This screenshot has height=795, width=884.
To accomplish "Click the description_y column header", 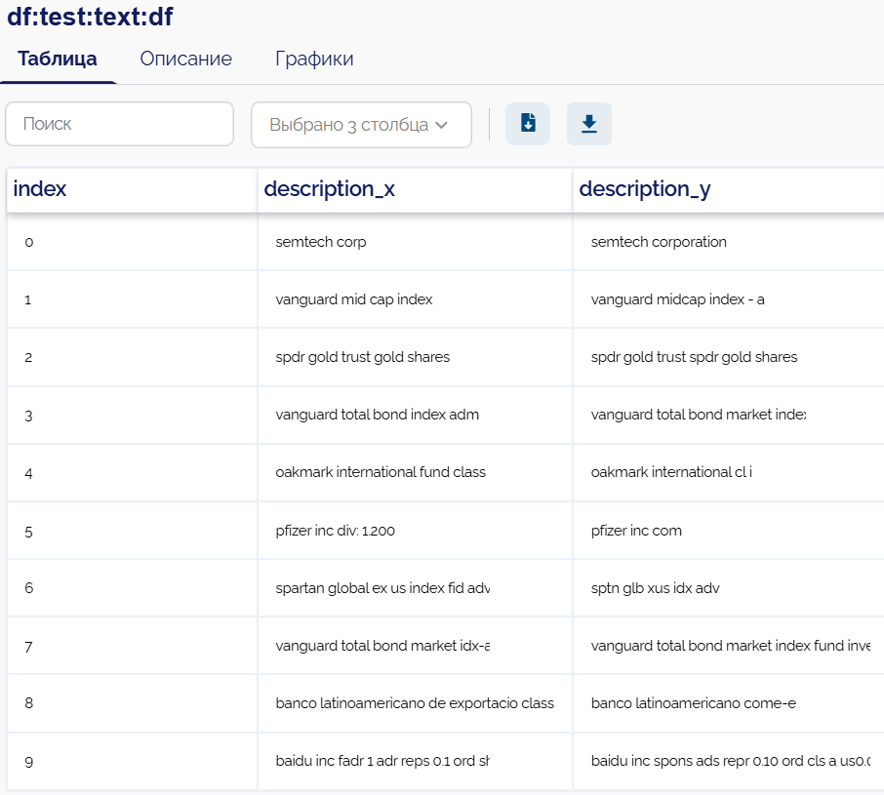I will click(729, 189).
